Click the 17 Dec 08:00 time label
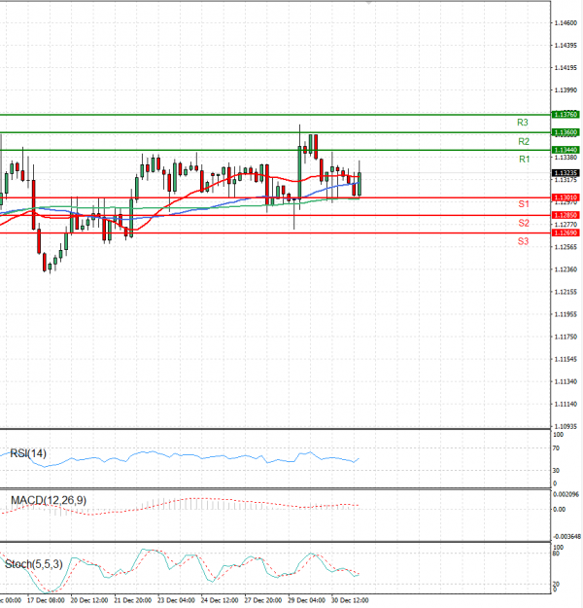 click(x=46, y=600)
